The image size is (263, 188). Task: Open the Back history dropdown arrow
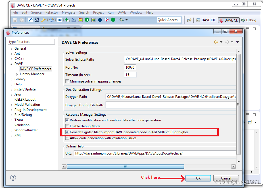point(222,42)
